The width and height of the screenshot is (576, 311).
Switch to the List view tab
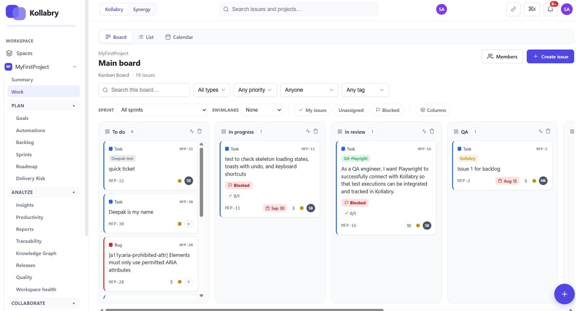[146, 37]
